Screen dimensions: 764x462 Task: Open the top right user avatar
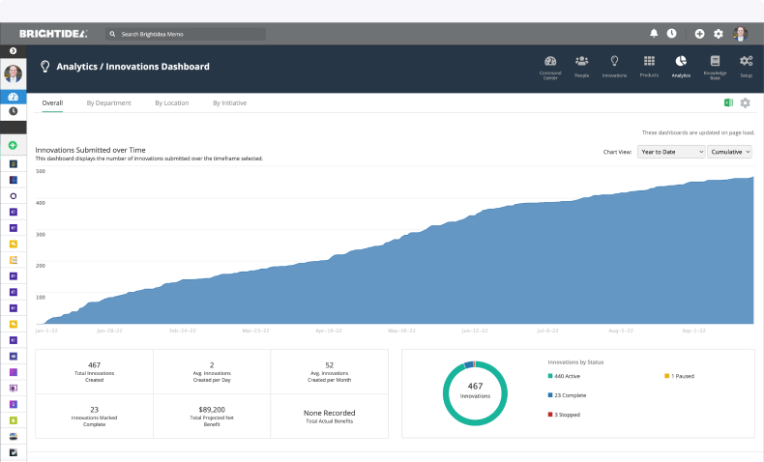pyautogui.click(x=740, y=34)
